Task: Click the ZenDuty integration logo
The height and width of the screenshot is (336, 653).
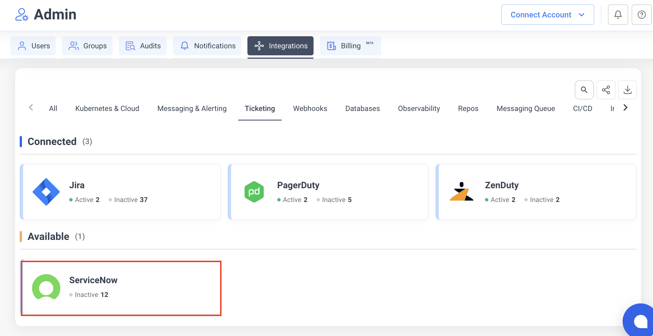Action: [461, 192]
